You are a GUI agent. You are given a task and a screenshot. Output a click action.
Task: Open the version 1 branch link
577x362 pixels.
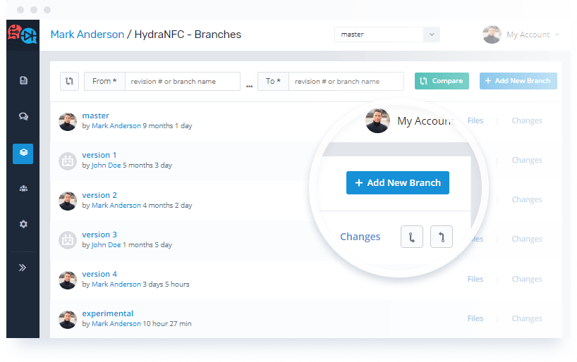pyautogui.click(x=99, y=155)
